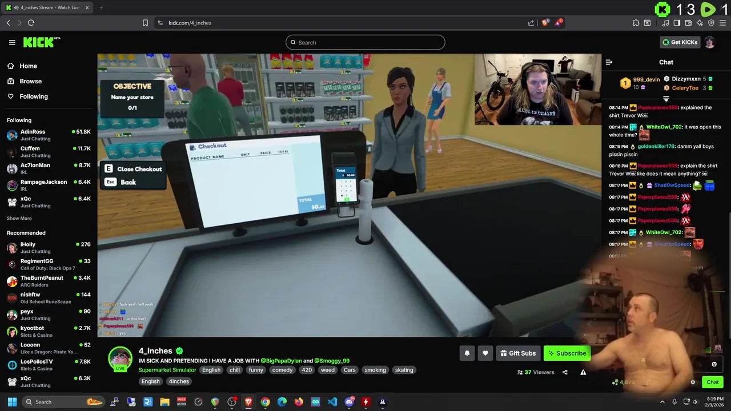Show hidden system tray icons
The image size is (731, 411).
pyautogui.click(x=662, y=402)
